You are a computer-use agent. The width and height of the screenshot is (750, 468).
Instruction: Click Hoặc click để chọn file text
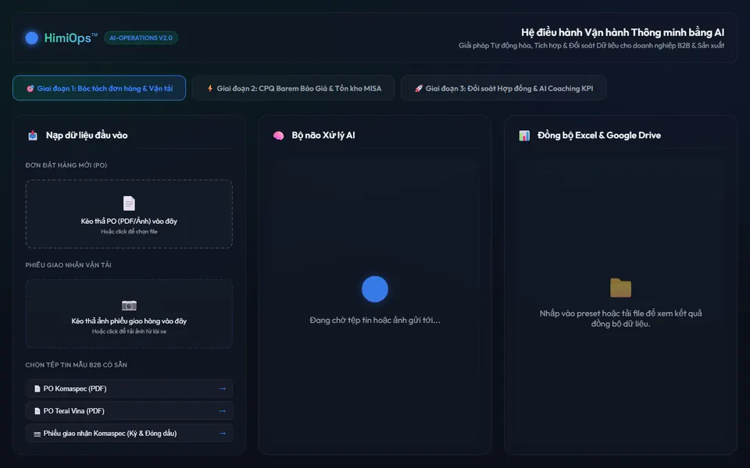point(129,232)
